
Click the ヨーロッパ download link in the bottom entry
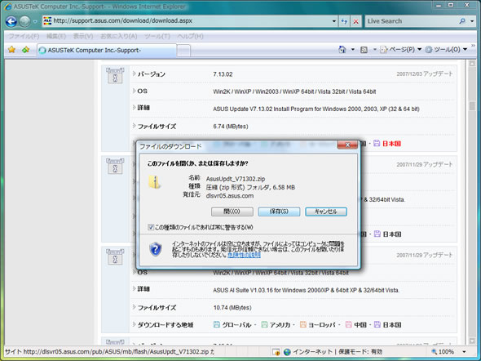[322, 325]
